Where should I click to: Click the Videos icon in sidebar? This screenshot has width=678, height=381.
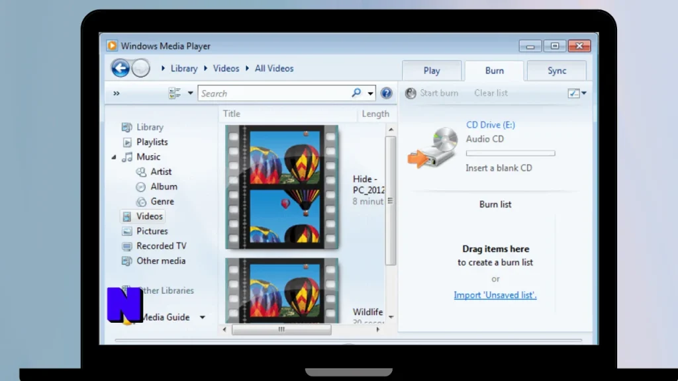(126, 216)
